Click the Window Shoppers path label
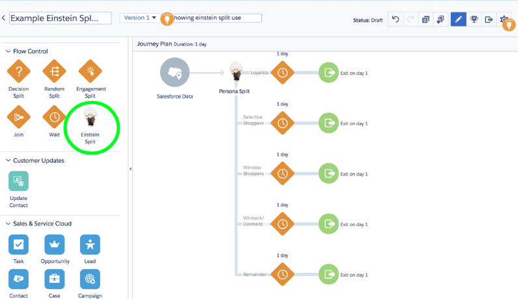Image resolution: width=518 pixels, height=299 pixels. [x=253, y=171]
